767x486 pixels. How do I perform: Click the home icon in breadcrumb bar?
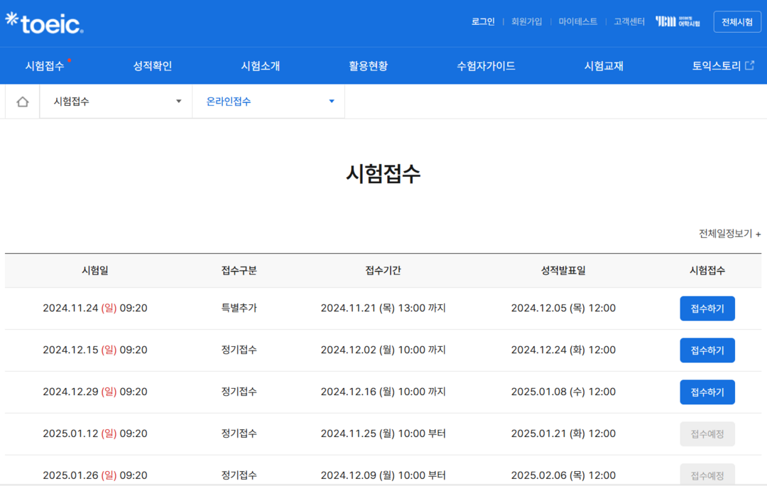tap(23, 102)
